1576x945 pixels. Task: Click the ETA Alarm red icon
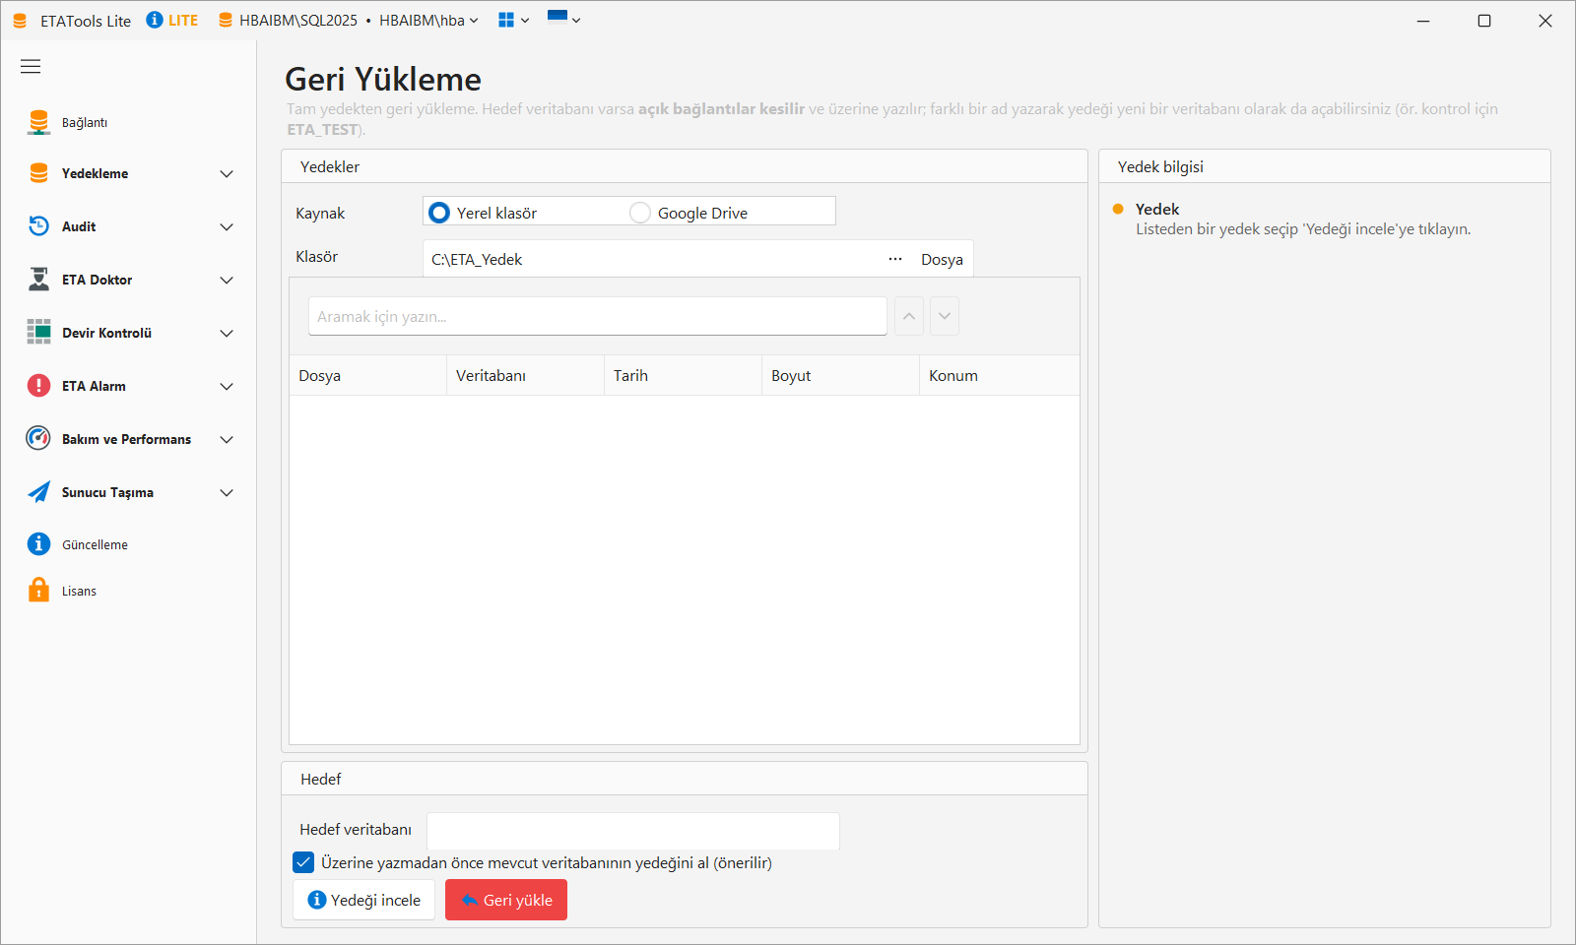click(x=38, y=386)
